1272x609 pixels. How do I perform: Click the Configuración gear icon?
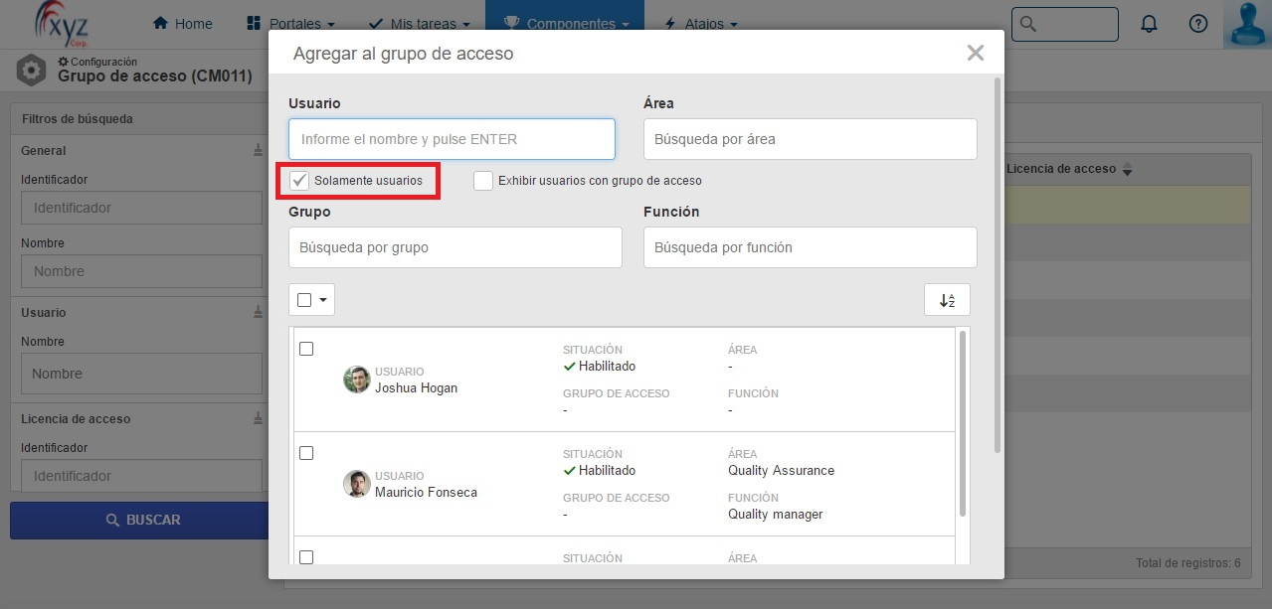(32, 71)
